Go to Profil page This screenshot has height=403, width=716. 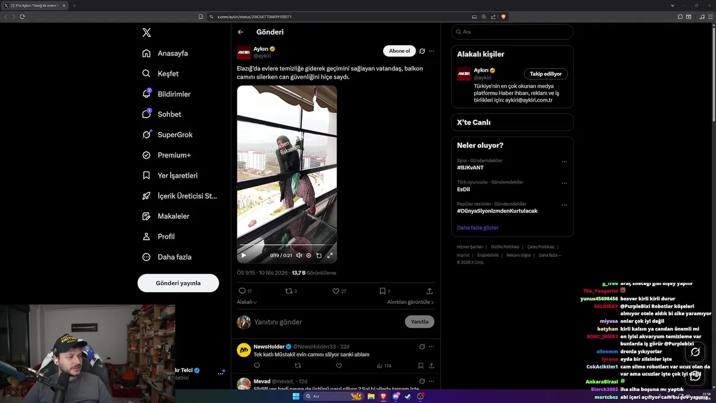(x=158, y=237)
